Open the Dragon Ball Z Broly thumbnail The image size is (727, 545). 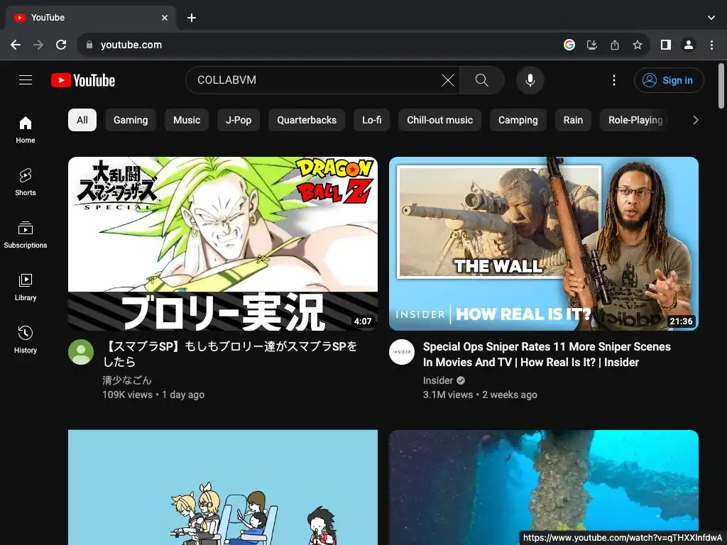click(222, 243)
